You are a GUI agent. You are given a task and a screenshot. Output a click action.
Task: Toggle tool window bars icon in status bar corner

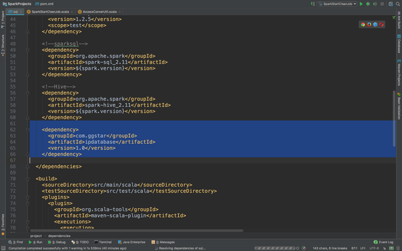[3, 248]
